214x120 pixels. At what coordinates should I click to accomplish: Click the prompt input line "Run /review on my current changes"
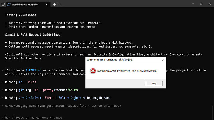(33, 118)
